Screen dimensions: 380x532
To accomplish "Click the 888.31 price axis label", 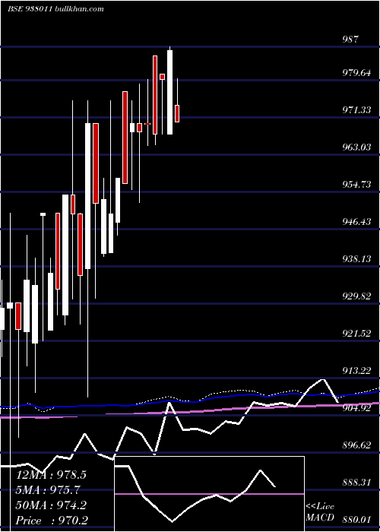I will 356,483.
